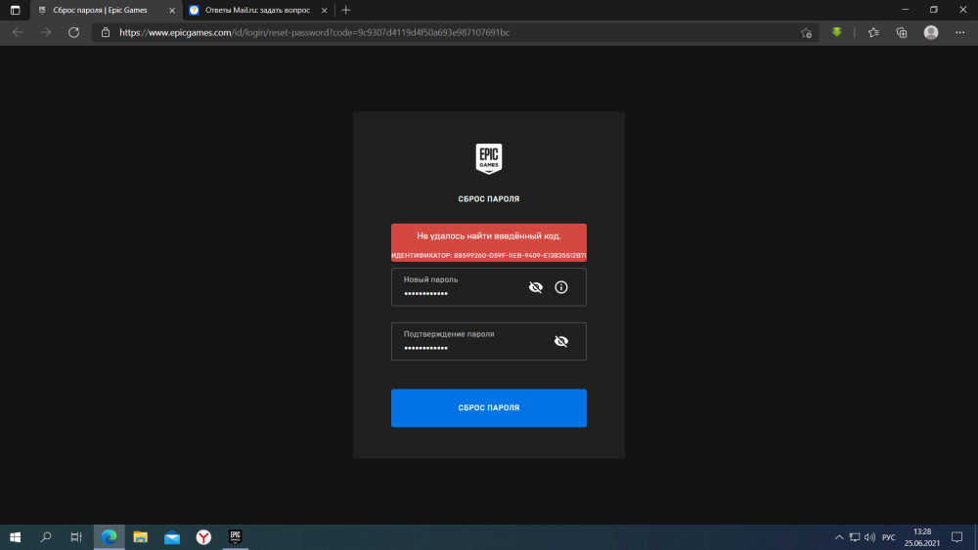Viewport: 978px width, 550px height.
Task: Open the browser profile menu
Action: pos(931,32)
